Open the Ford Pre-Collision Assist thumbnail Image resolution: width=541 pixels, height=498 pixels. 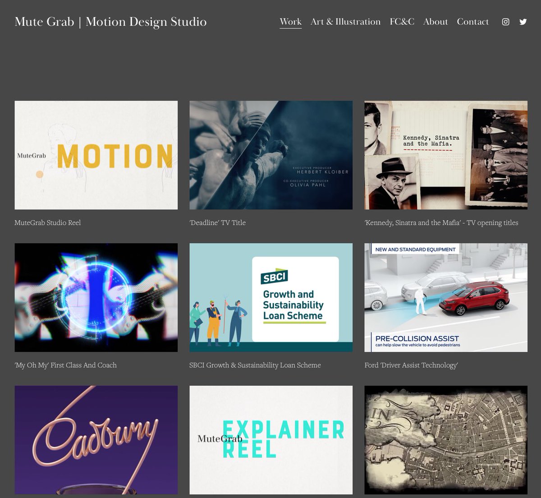pyautogui.click(x=446, y=298)
